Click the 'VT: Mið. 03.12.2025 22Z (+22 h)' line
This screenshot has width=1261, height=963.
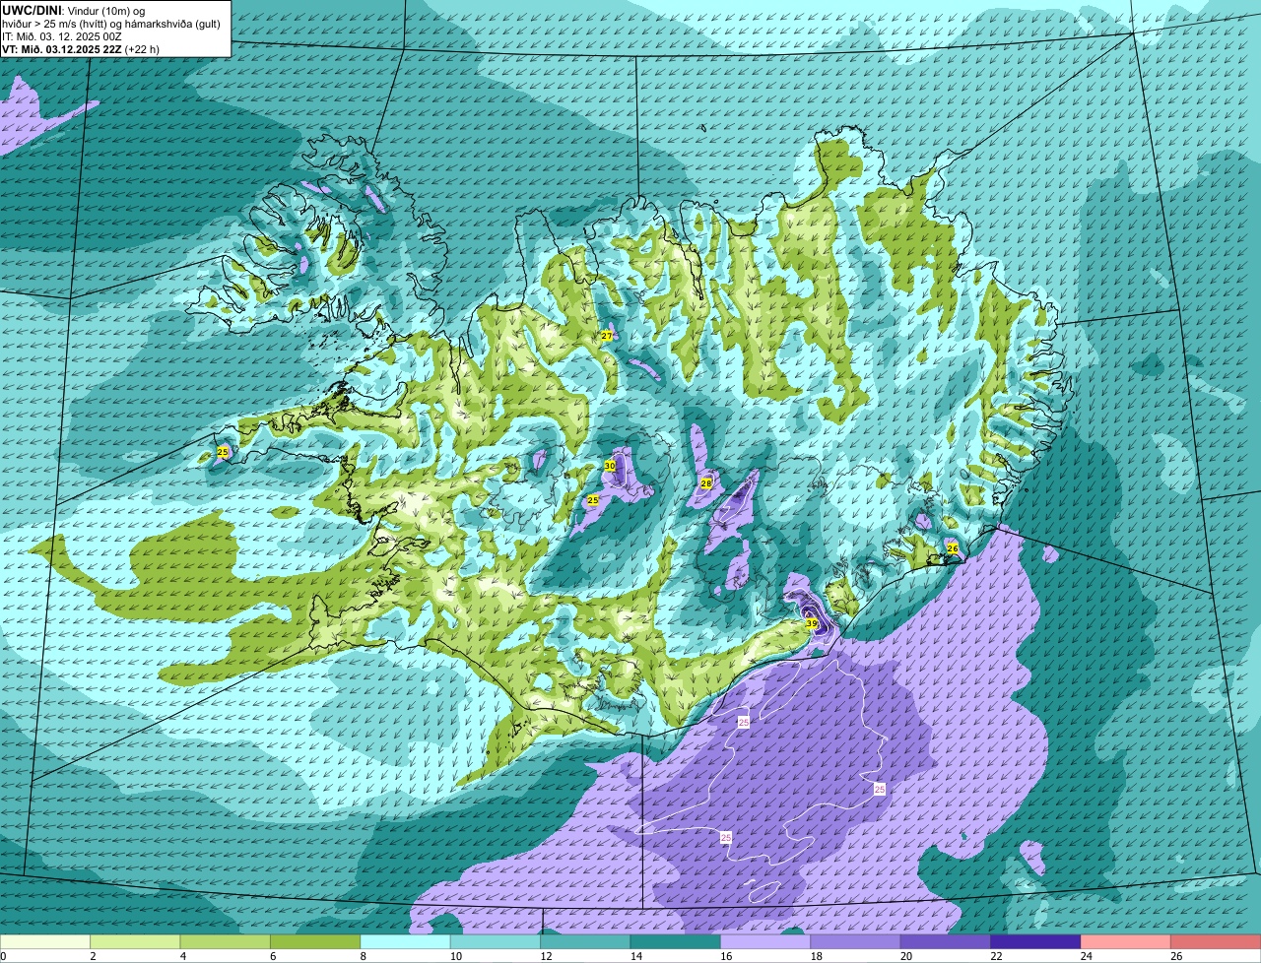click(81, 48)
